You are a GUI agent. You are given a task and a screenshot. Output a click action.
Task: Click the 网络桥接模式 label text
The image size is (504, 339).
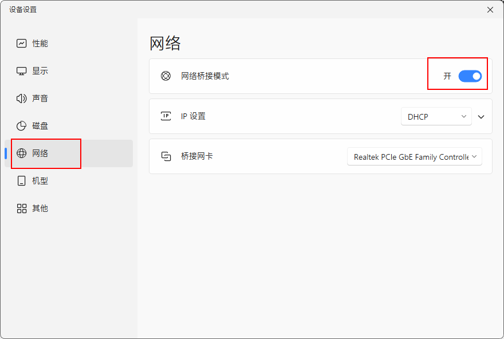[x=205, y=76]
